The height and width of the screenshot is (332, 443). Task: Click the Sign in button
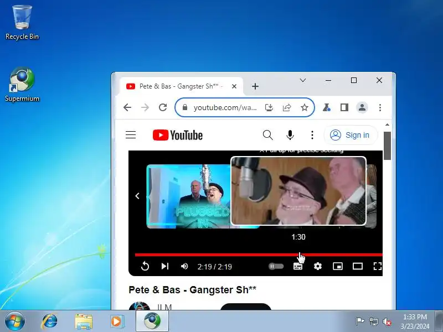point(351,135)
